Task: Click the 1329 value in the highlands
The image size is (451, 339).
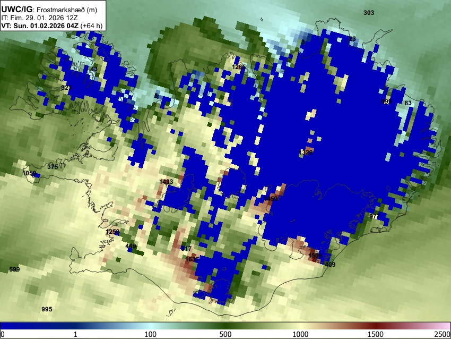Action: click(306, 152)
